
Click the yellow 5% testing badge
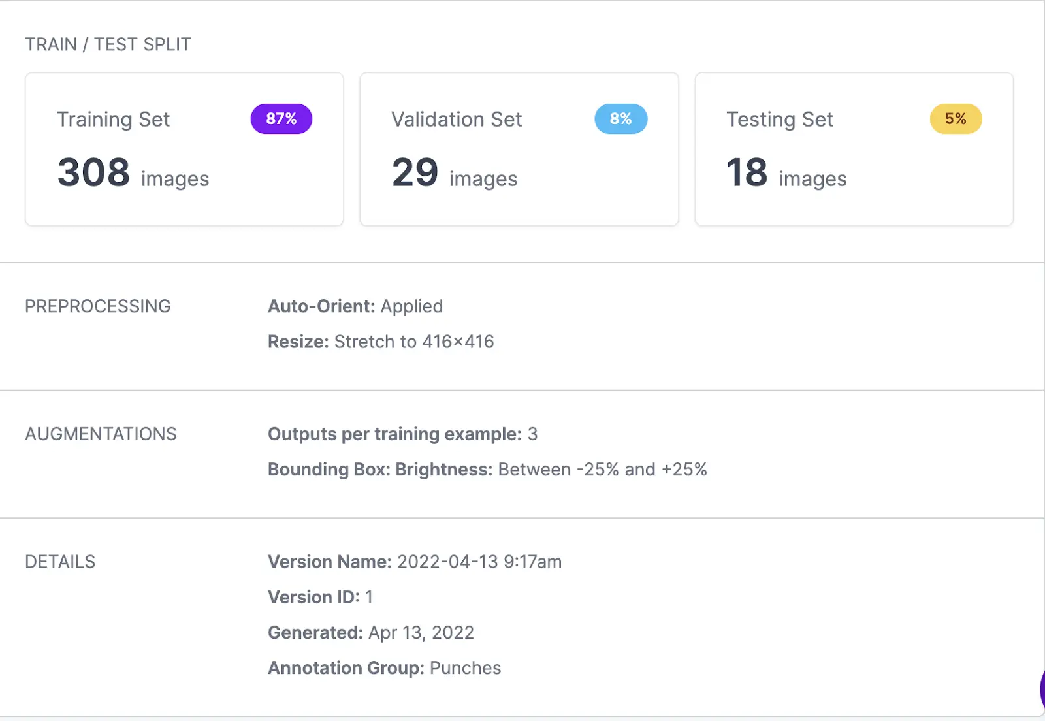956,119
